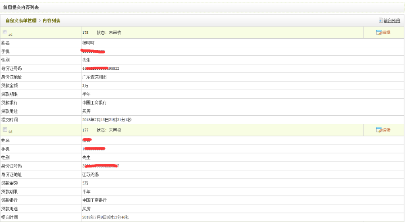405x222 pixels.
Task: Select id number 177
Action: tap(85, 130)
